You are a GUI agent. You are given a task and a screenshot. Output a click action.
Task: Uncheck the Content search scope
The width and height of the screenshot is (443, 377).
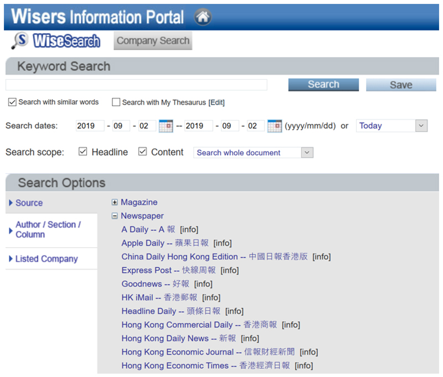pyautogui.click(x=142, y=152)
